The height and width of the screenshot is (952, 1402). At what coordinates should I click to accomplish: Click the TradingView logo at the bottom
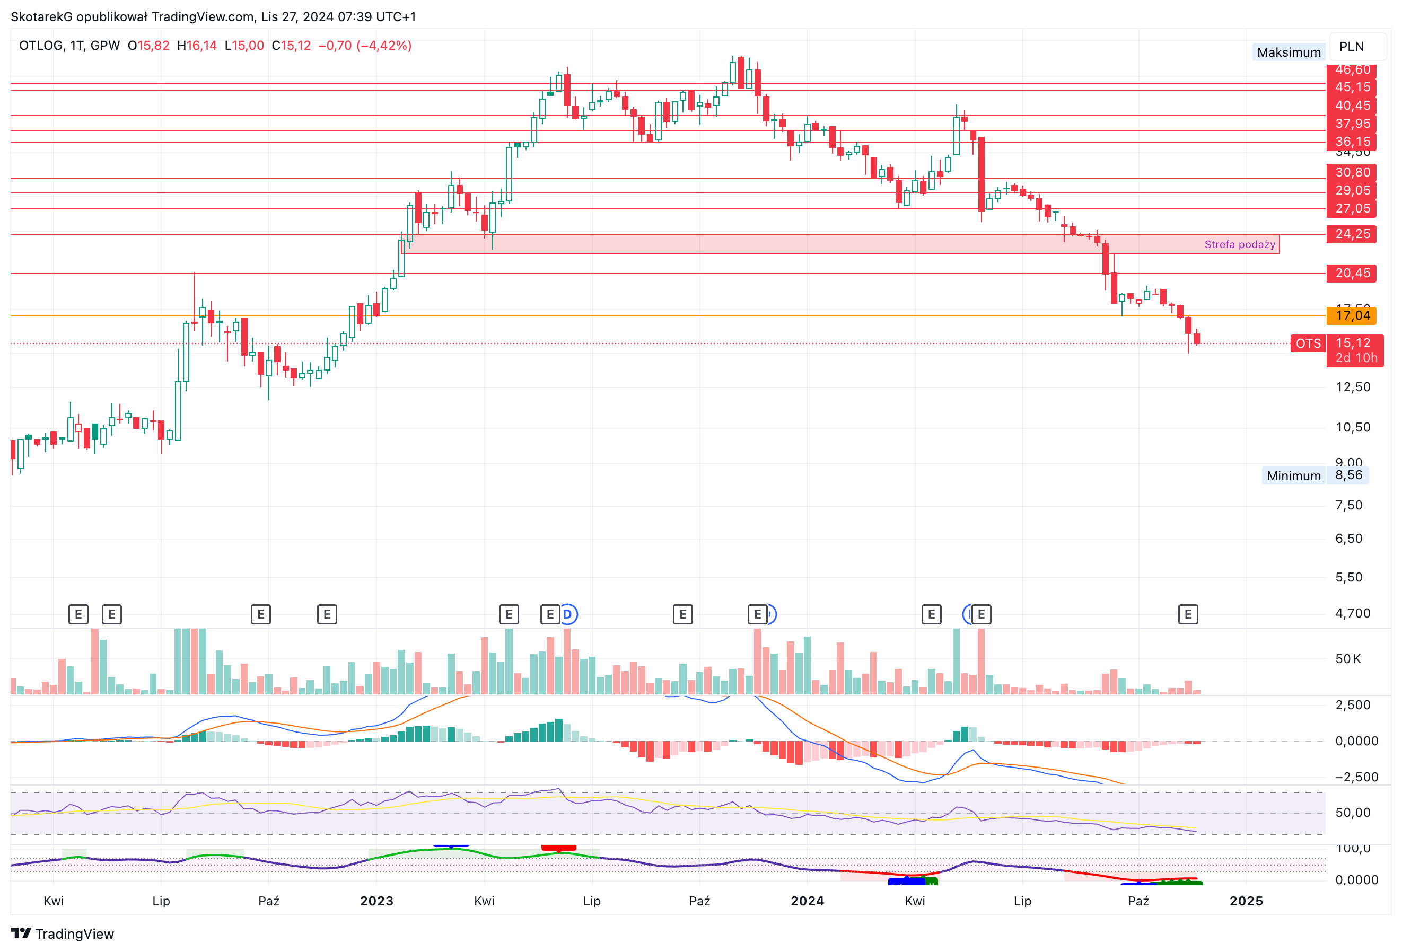click(63, 934)
